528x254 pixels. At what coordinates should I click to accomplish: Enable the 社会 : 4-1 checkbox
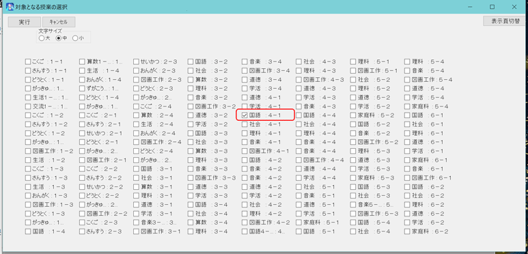pyautogui.click(x=245, y=124)
